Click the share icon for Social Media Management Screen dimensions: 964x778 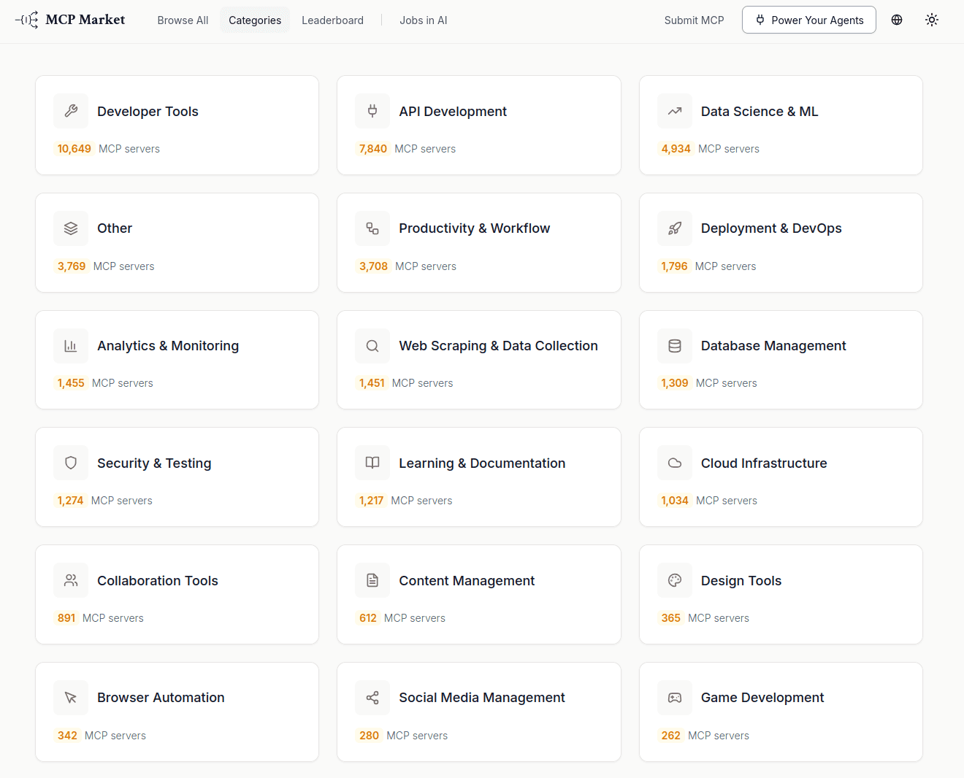372,698
